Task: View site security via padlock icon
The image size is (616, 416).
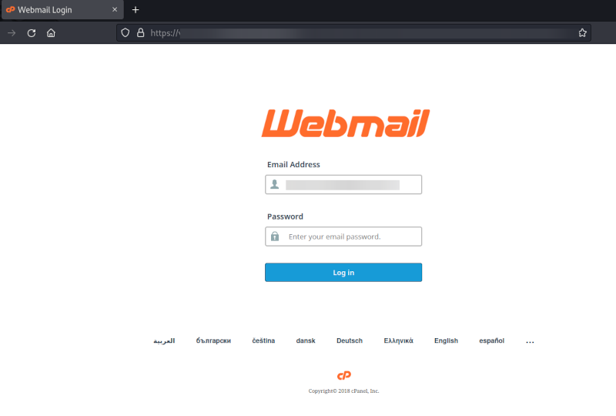Action: pyautogui.click(x=140, y=32)
